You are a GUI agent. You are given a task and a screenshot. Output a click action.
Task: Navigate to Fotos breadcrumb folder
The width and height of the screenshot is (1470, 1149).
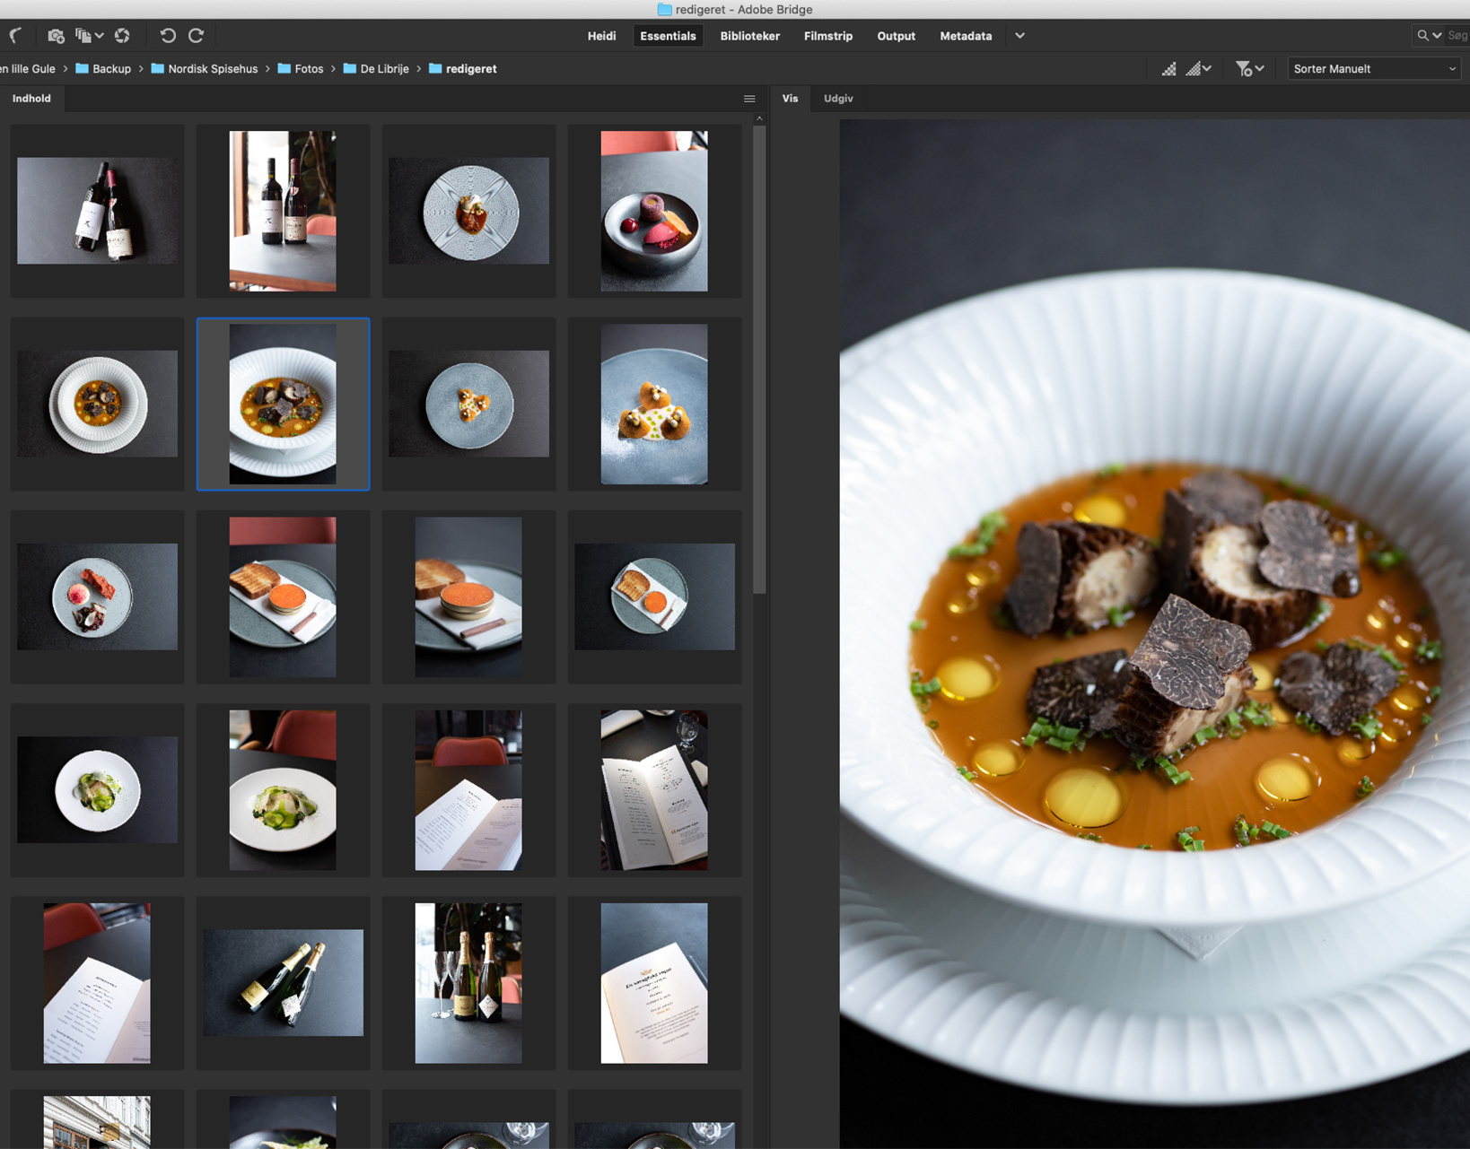click(300, 69)
